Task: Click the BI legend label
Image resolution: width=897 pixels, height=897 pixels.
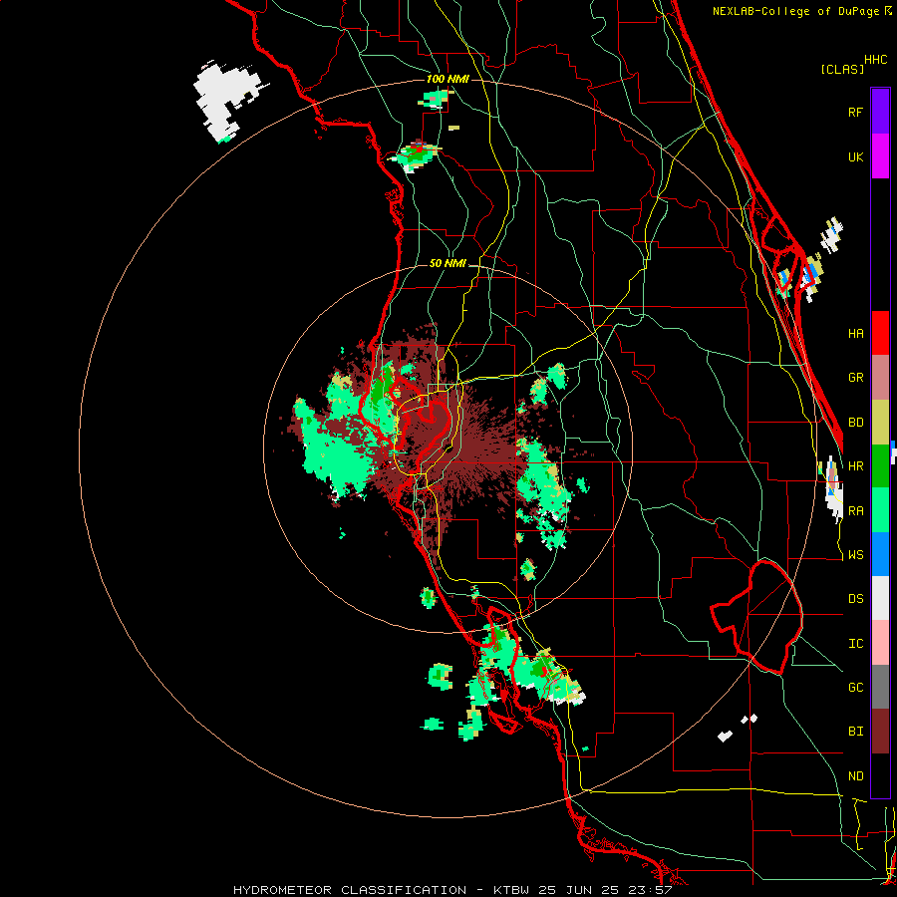Action: [855, 732]
